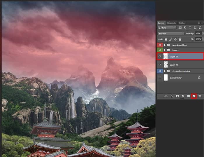Select the Layer 48 layer
This screenshot has width=204, height=157.
[180, 64]
